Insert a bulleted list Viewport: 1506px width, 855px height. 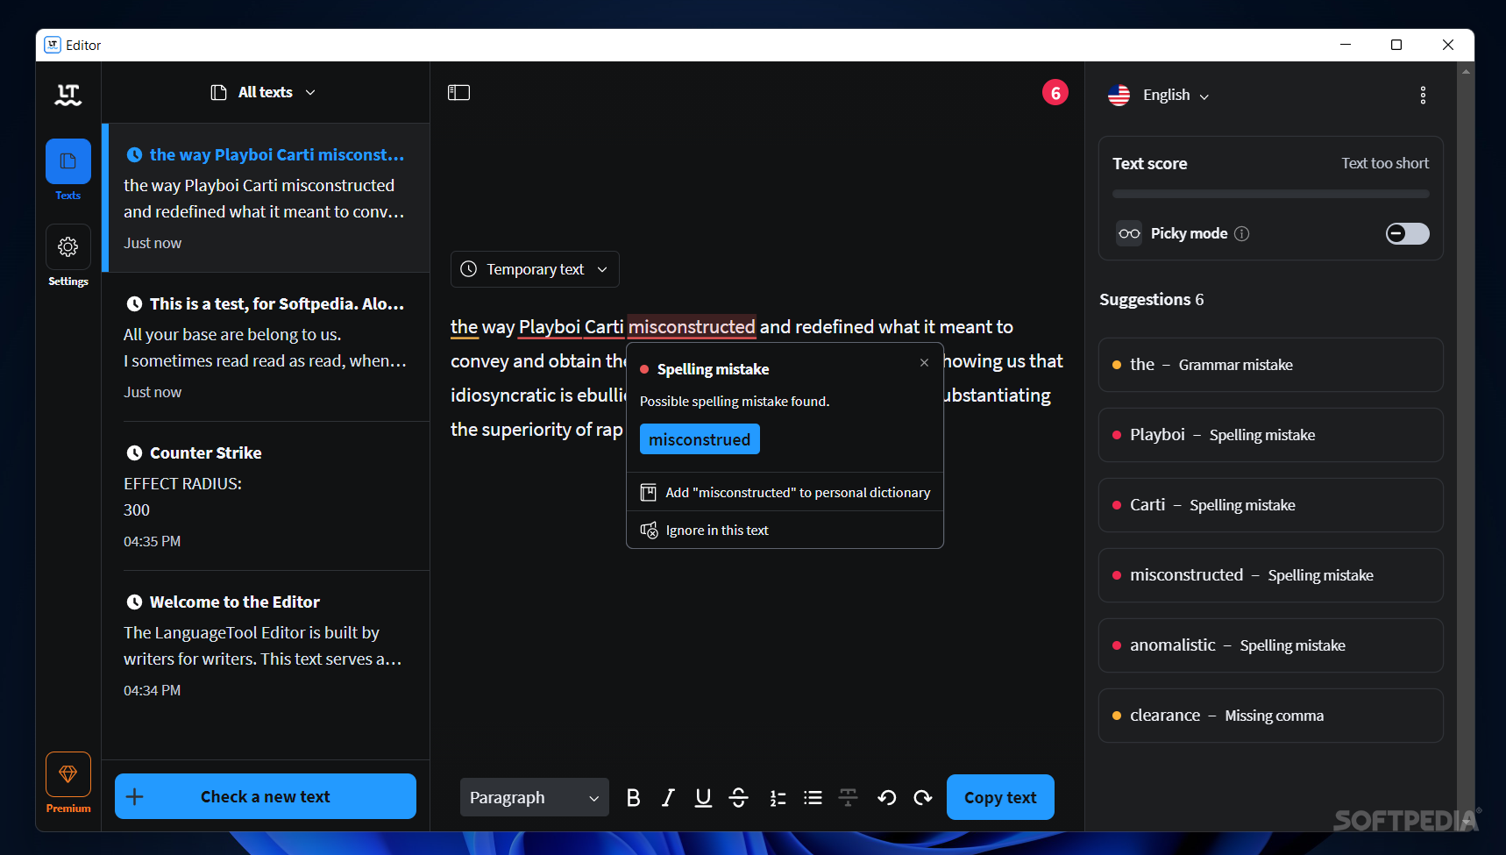click(x=813, y=797)
